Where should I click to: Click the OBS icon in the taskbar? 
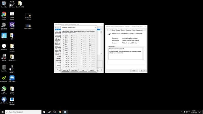(x=55, y=112)
